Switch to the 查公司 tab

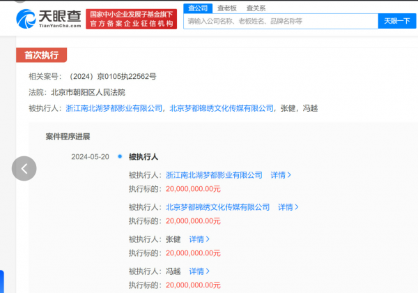[x=196, y=8]
